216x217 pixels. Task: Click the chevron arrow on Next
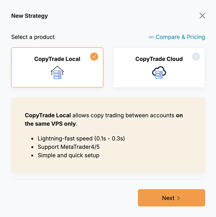(178, 198)
